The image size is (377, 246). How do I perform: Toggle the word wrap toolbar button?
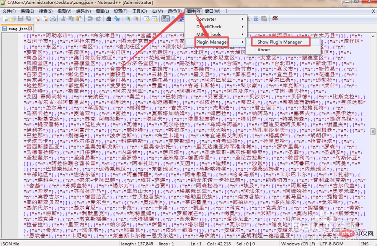tap(165, 18)
